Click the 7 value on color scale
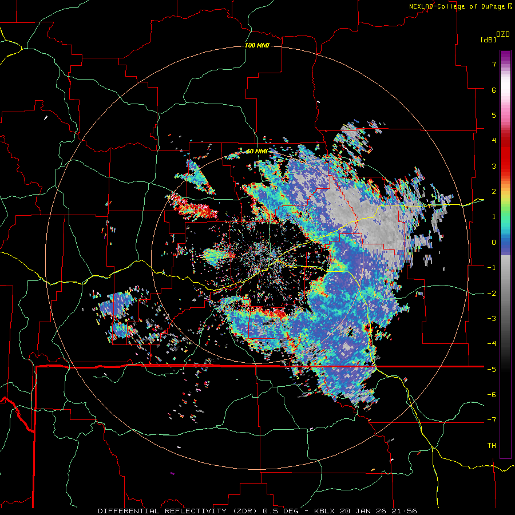The width and height of the screenshot is (515, 515). pyautogui.click(x=494, y=64)
